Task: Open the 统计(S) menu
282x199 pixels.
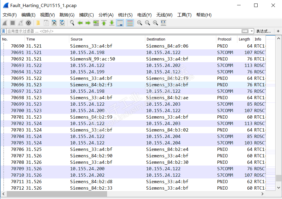Action: tap(125, 15)
